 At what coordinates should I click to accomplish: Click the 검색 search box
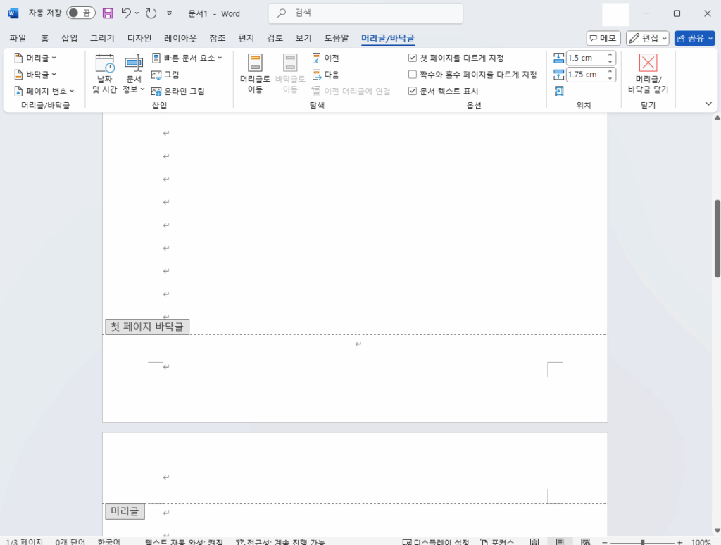click(365, 13)
